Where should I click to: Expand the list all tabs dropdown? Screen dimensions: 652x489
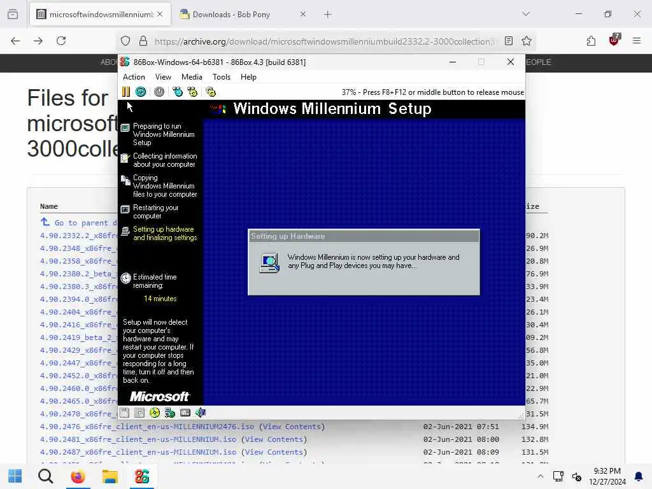click(x=526, y=14)
